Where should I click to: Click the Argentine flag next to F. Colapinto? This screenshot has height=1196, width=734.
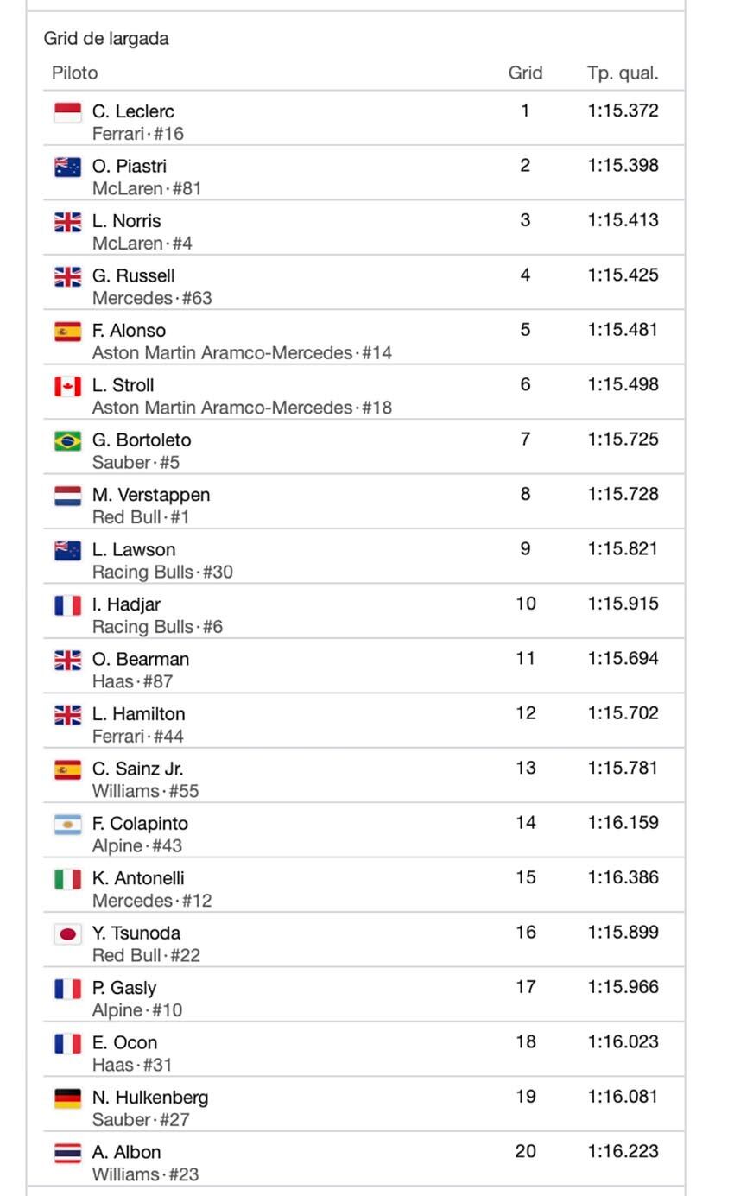click(67, 825)
